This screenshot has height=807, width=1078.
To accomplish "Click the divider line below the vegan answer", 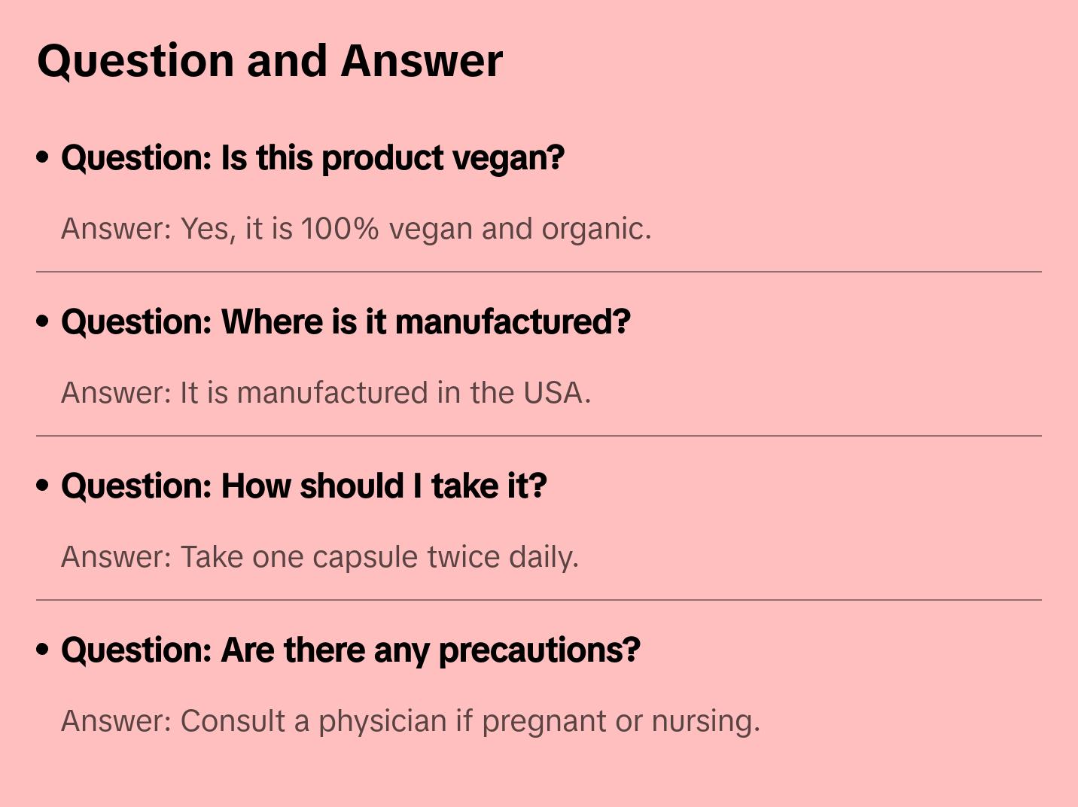I will tap(539, 272).
